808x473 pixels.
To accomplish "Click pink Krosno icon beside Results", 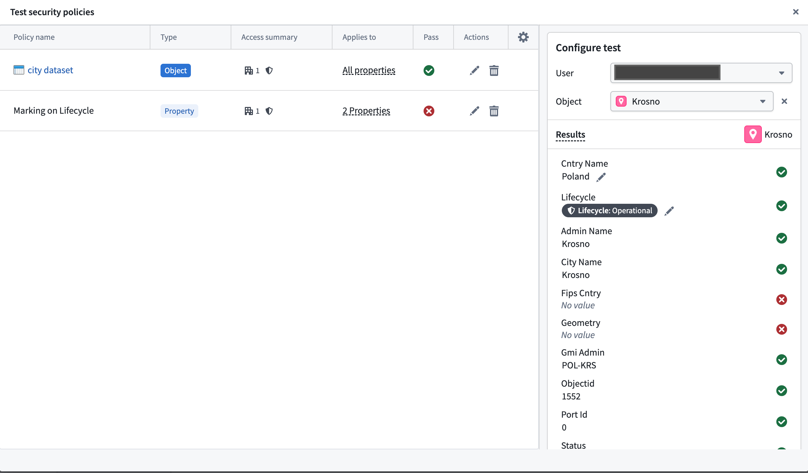I will click(753, 134).
